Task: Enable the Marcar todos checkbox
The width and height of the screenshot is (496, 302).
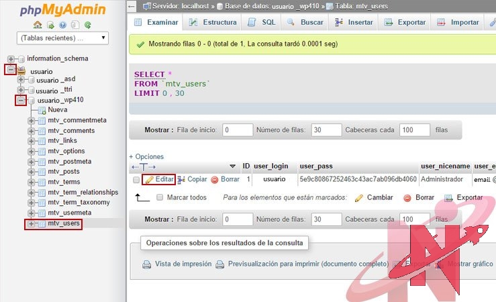Action: point(160,198)
